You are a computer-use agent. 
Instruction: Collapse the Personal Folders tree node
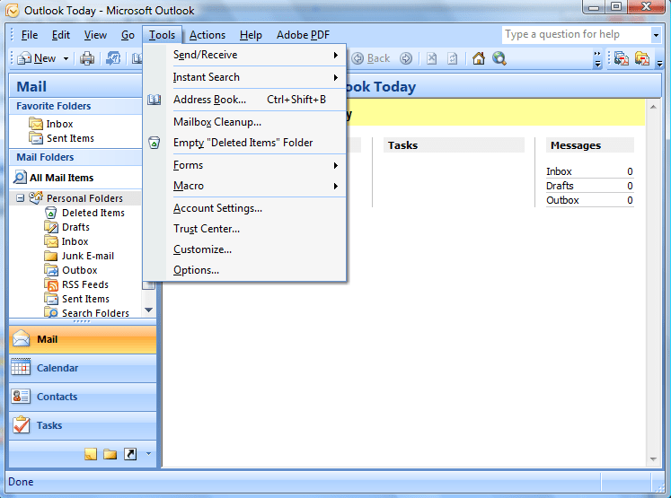[20, 198]
